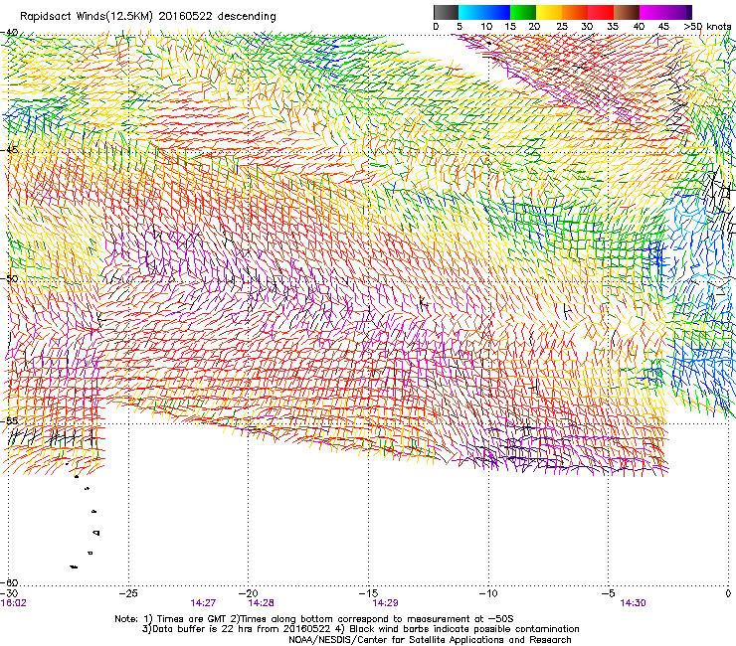Viewport: 736px width, 646px height.
Task: Click the '-60' latitude axis label
Action: (x=9, y=582)
